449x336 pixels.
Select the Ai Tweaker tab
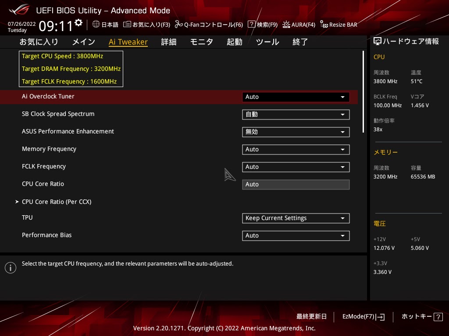tap(128, 42)
